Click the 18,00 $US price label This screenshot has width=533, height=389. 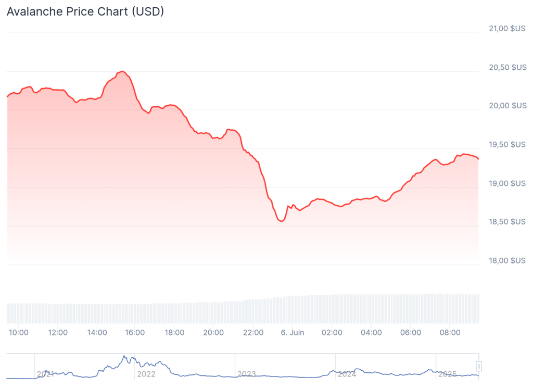tap(507, 260)
